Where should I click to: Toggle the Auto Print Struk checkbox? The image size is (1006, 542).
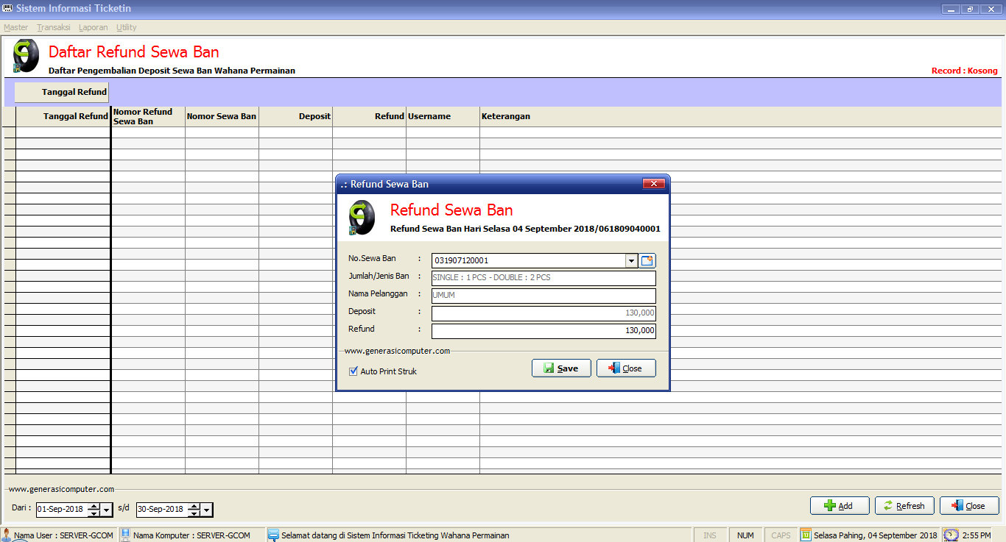tap(353, 371)
